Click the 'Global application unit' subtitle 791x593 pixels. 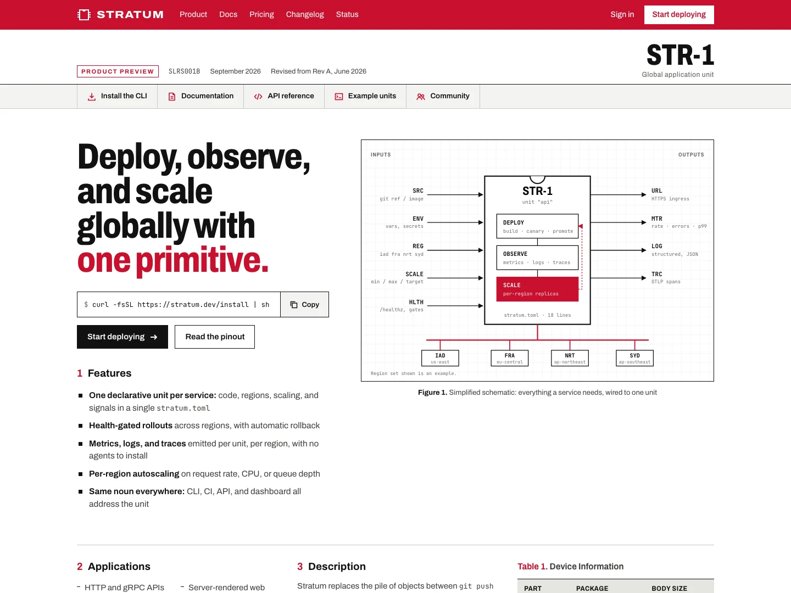[x=678, y=75]
